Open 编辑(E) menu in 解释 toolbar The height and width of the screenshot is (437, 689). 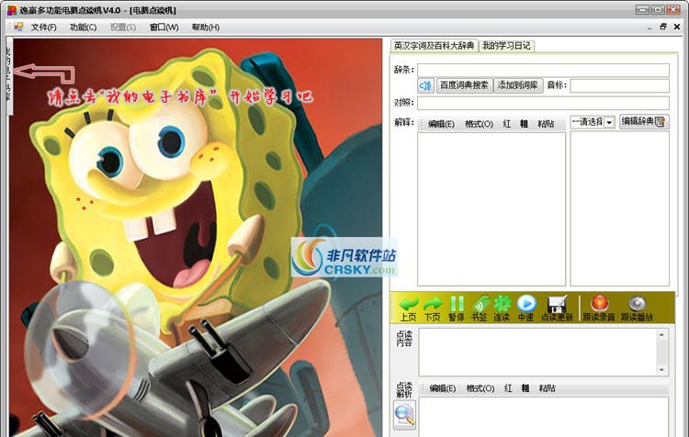[x=441, y=124]
